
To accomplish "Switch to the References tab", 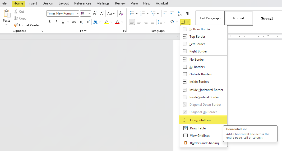I will pyautogui.click(x=83, y=3).
